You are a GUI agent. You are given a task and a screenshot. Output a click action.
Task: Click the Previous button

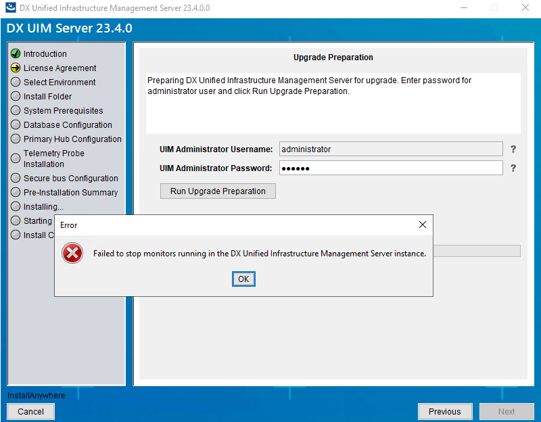click(445, 411)
